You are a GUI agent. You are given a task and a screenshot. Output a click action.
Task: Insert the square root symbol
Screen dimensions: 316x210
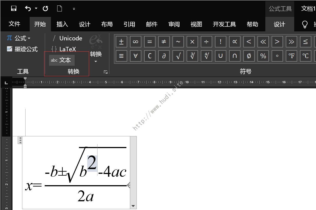[x=178, y=56]
